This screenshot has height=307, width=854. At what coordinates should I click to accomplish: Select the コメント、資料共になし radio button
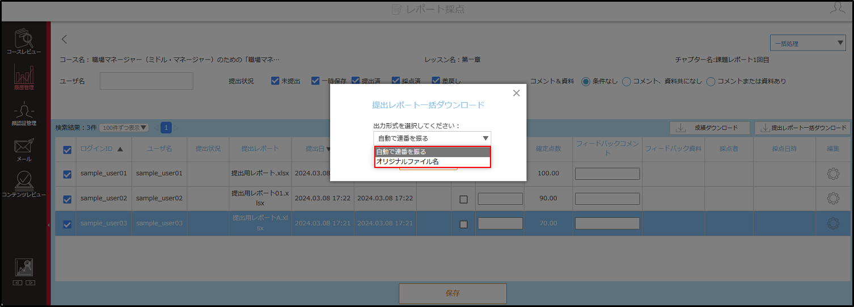coord(627,81)
